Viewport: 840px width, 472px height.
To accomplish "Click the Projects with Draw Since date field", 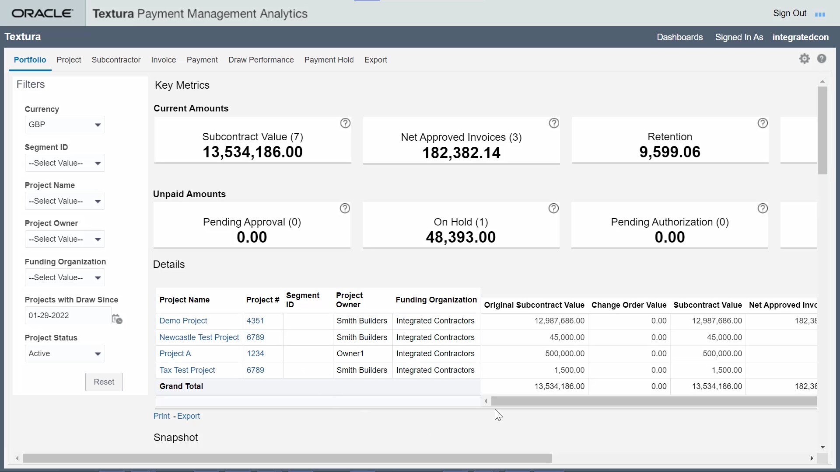I will (x=67, y=316).
